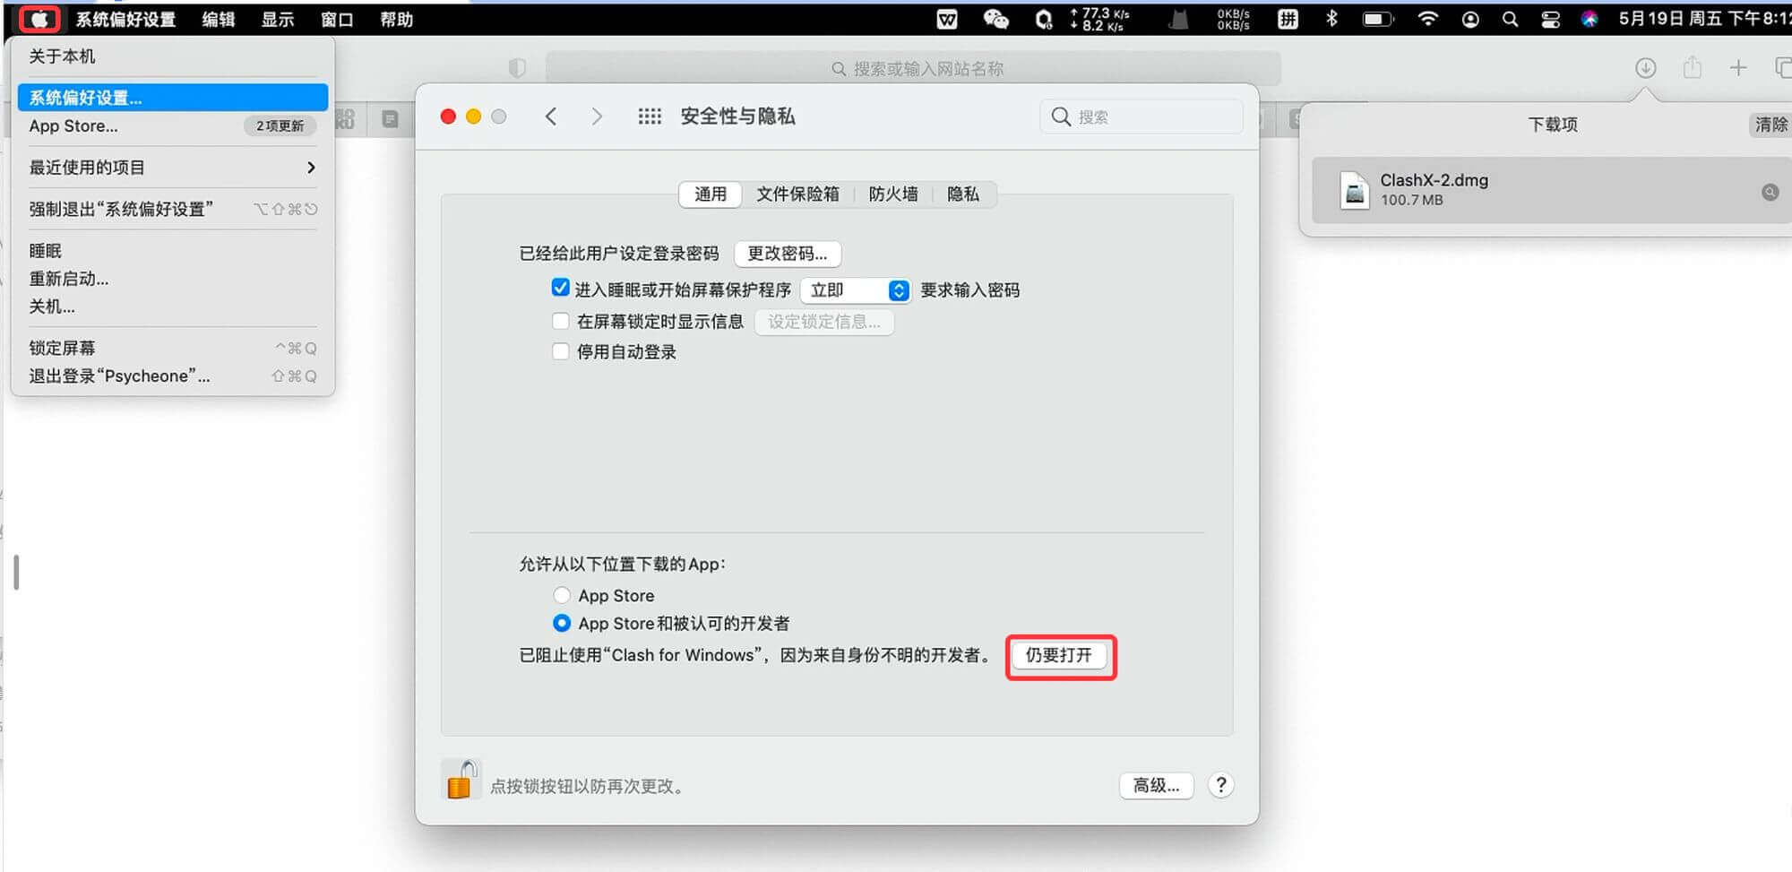Viewport: 1792px width, 872px height.
Task: Force quit 系统偏好设置 menu entry
Action: (173, 210)
